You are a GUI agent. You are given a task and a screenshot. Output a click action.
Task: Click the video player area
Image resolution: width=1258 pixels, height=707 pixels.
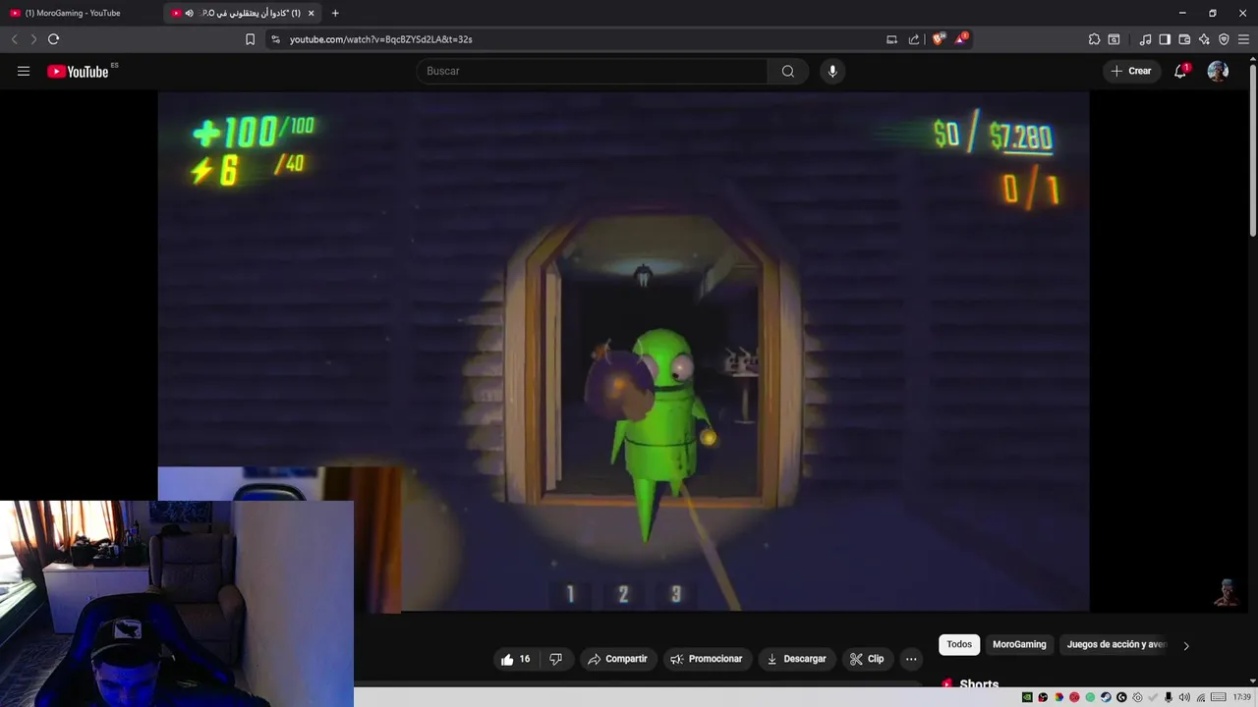click(x=623, y=352)
